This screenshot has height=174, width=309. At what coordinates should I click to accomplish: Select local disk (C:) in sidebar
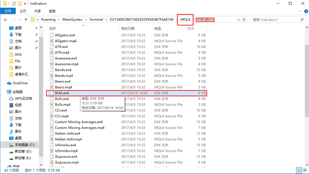(22, 145)
